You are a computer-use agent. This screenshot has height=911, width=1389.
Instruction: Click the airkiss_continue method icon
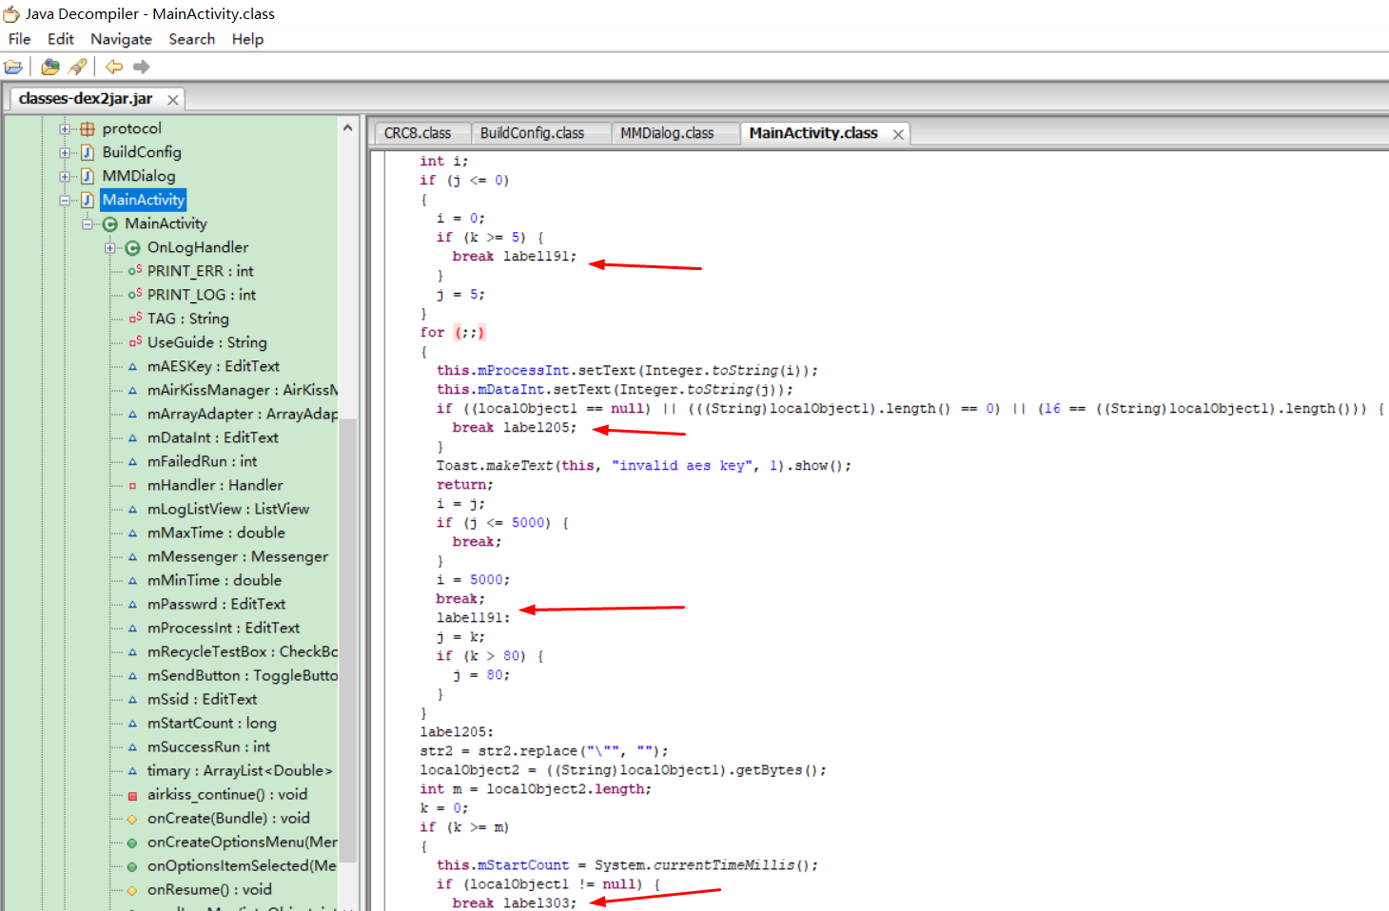pos(132,795)
